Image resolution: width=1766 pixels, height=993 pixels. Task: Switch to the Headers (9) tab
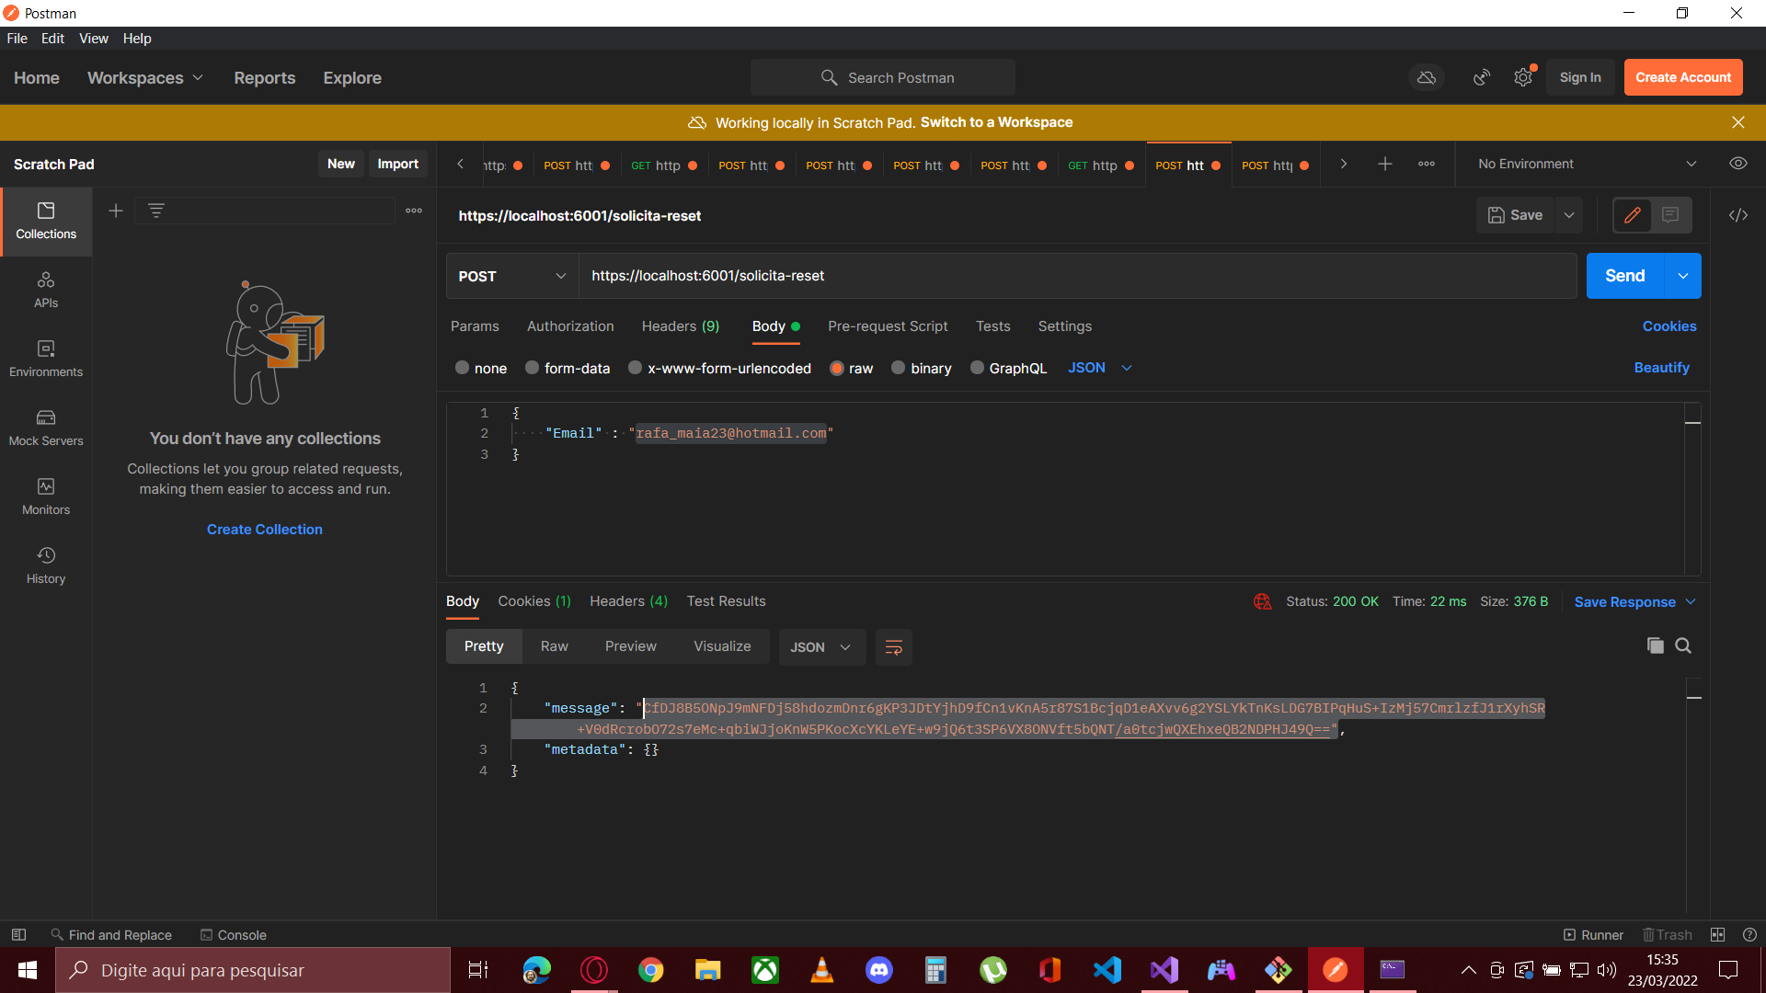click(x=681, y=326)
